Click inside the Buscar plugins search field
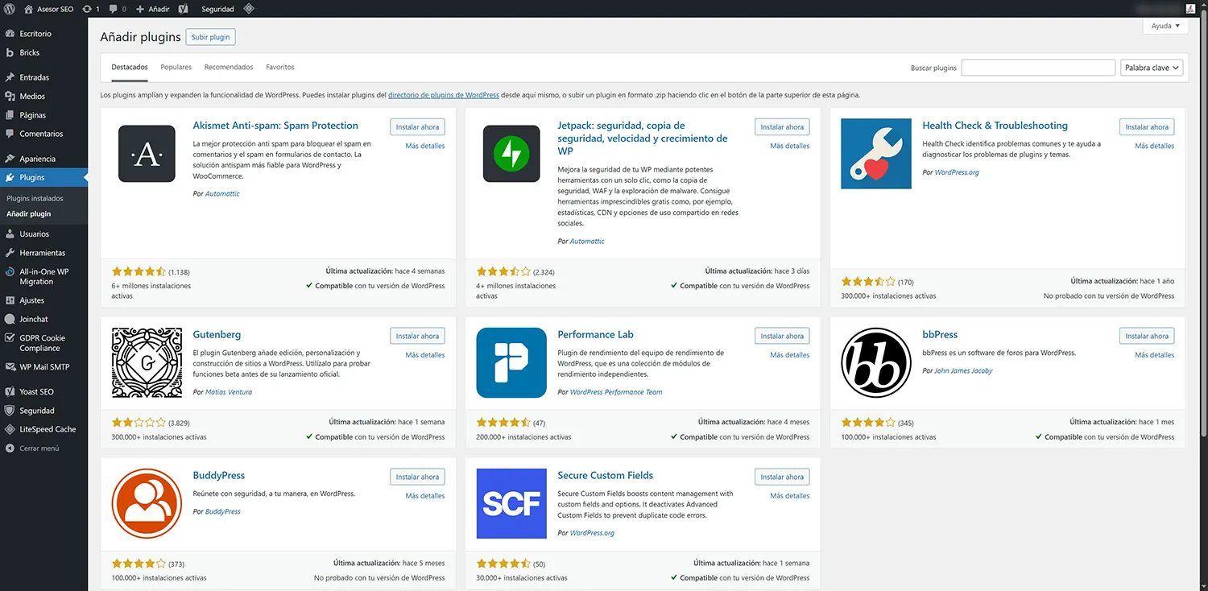1208x591 pixels. click(x=1038, y=68)
